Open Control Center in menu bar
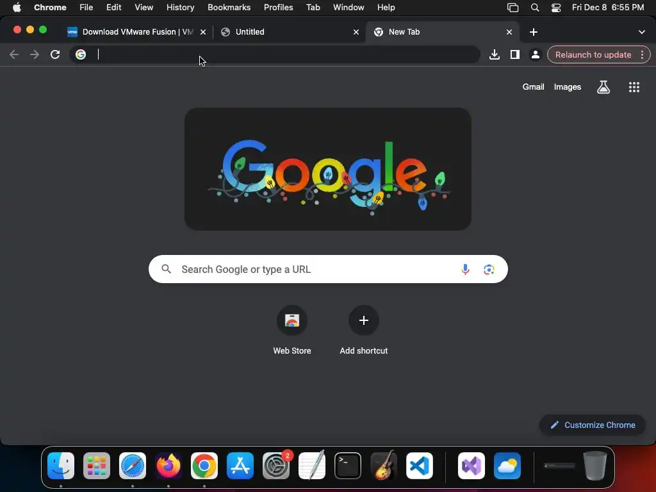 pos(556,8)
